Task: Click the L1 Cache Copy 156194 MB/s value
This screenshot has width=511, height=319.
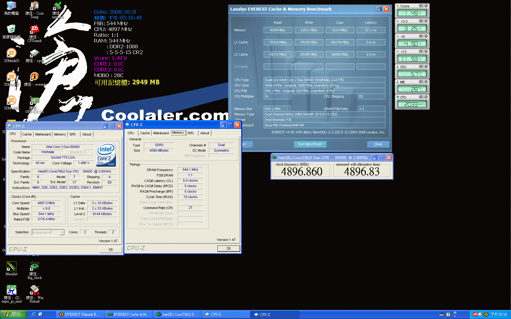Action: click(340, 42)
